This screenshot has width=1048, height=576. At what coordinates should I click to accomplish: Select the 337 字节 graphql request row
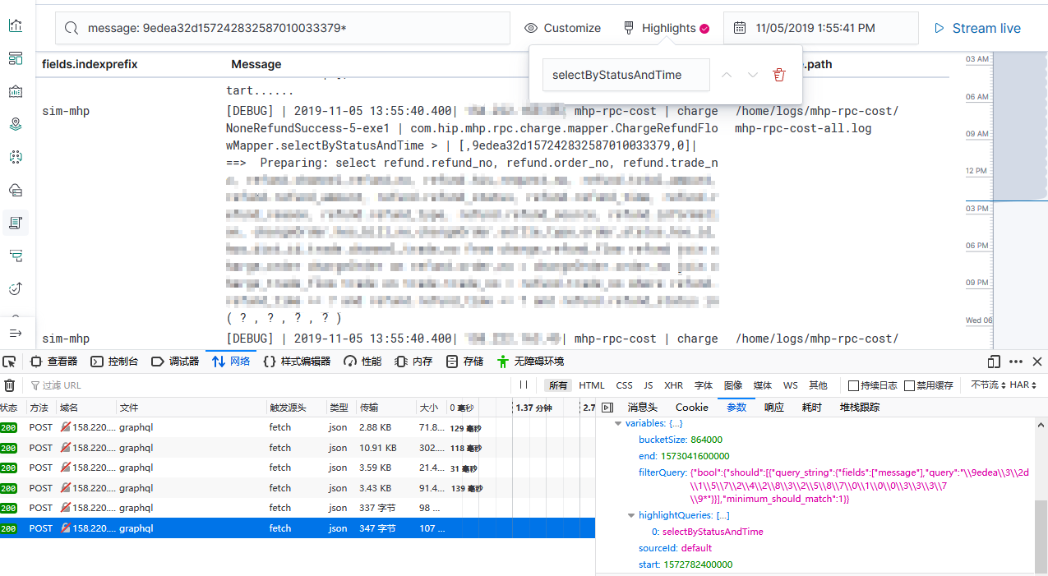297,508
